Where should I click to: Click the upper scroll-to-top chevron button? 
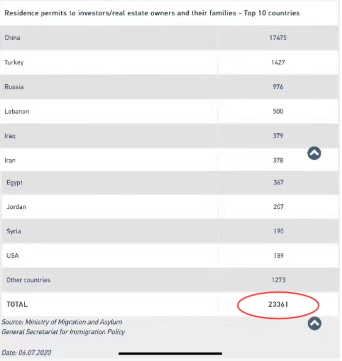click(314, 153)
